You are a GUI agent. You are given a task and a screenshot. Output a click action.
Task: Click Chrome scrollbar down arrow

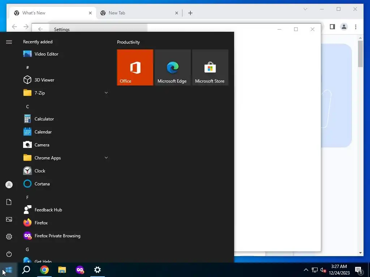click(360, 253)
